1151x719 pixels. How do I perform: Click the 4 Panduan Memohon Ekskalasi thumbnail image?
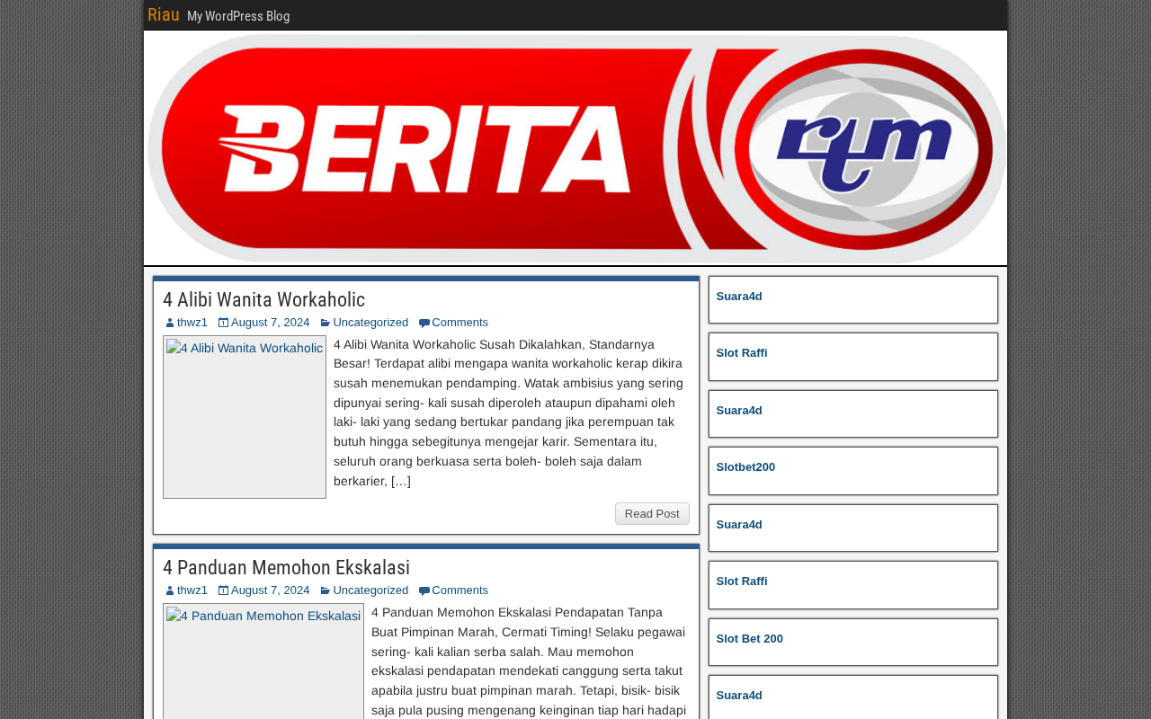point(263,661)
